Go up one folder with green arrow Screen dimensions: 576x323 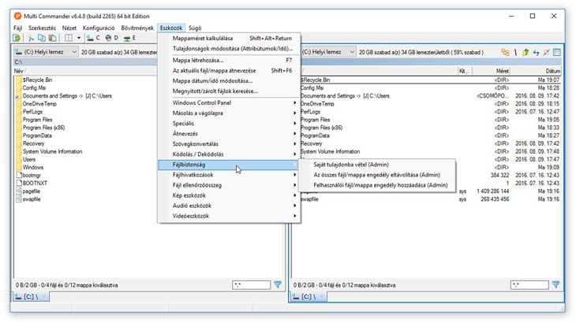526,53
